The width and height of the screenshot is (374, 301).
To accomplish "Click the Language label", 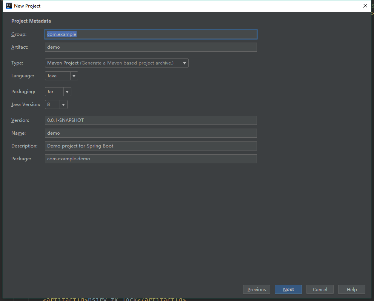I will (23, 76).
